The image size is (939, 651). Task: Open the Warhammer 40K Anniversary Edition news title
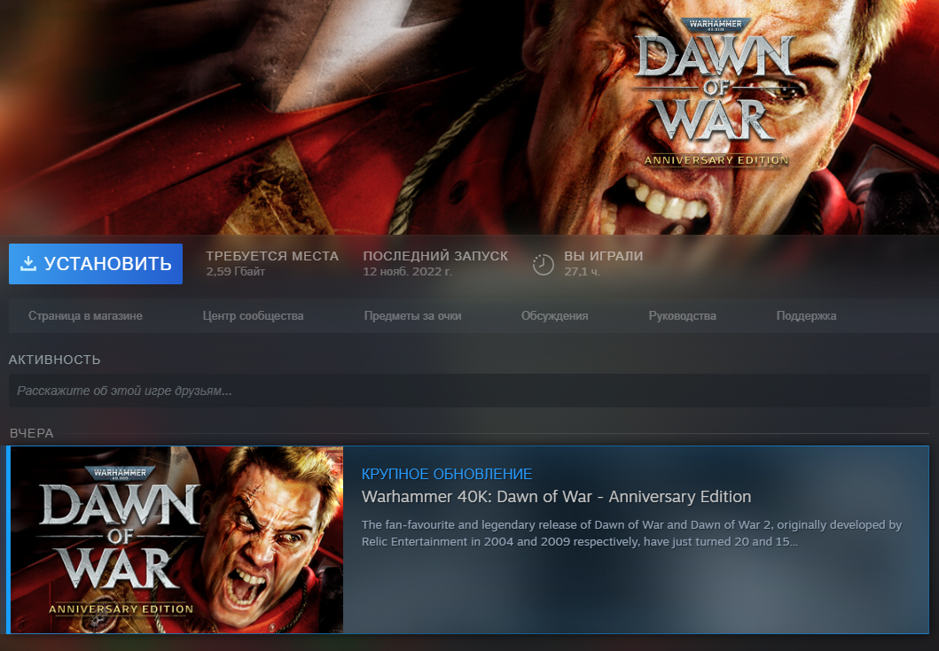556,497
